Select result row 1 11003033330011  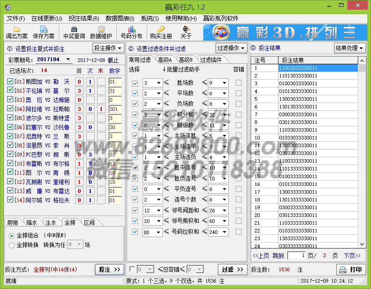click(304, 68)
